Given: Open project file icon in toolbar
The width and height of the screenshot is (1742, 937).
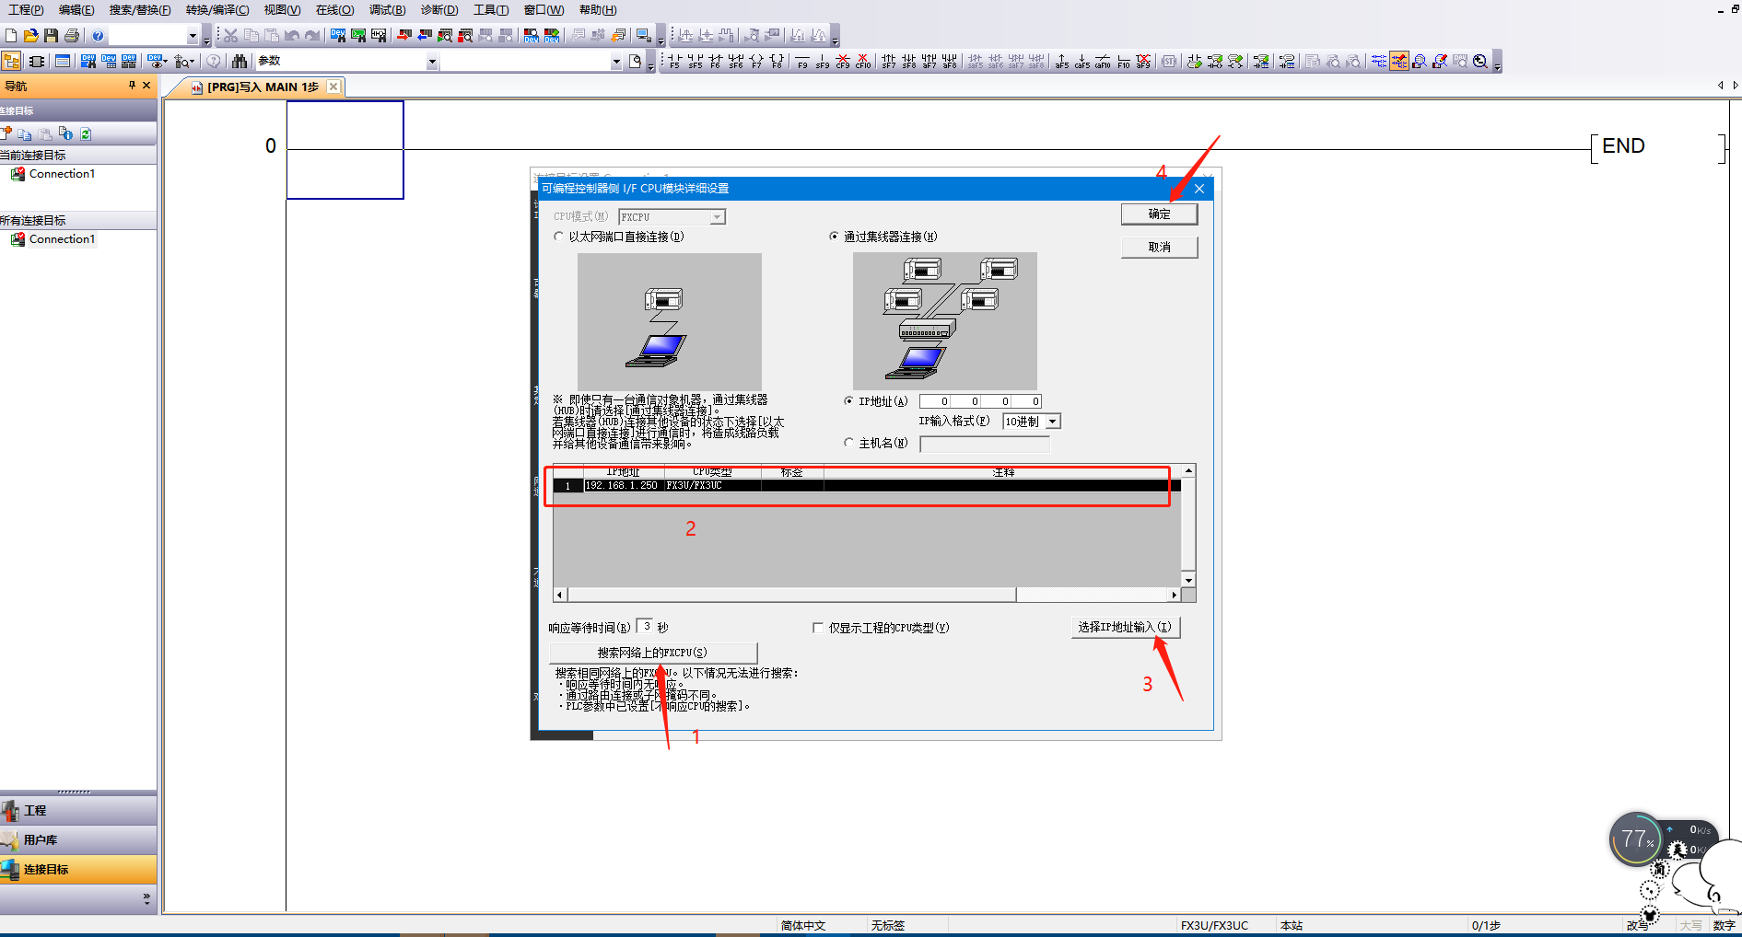Looking at the screenshot, I should click(x=30, y=36).
